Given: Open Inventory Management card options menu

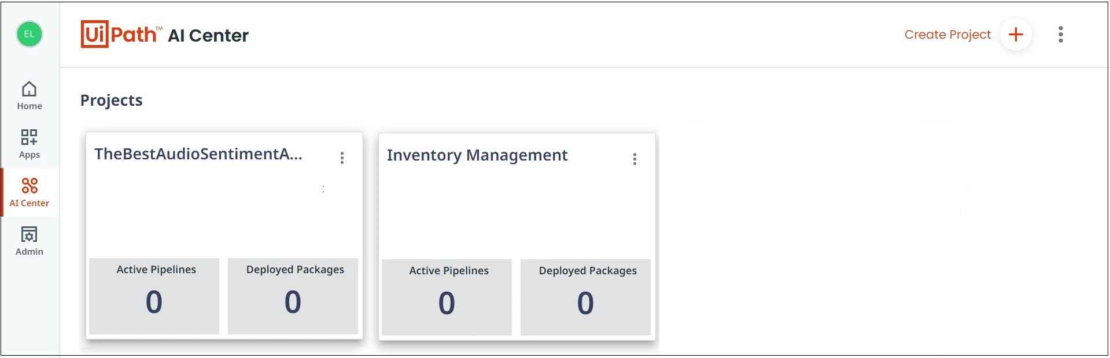Looking at the screenshot, I should tap(635, 159).
